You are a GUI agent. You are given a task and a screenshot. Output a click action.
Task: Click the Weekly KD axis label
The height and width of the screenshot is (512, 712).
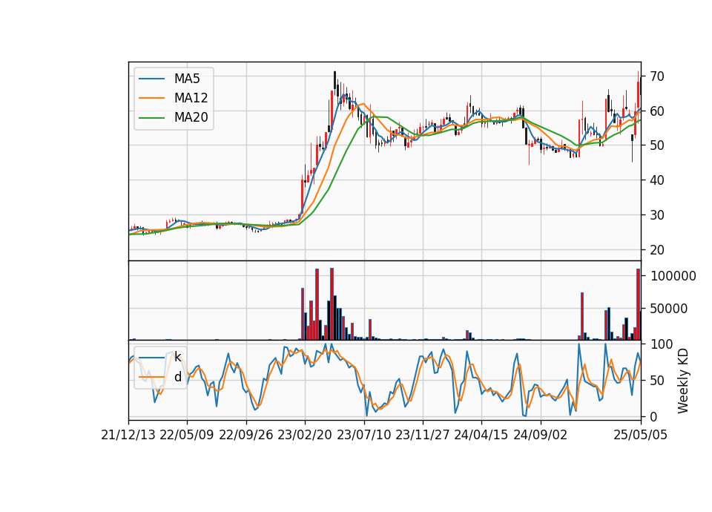683,381
